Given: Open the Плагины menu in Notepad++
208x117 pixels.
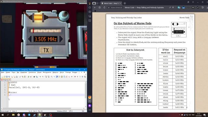Looking at the screenshot, I should click(x=68, y=72).
